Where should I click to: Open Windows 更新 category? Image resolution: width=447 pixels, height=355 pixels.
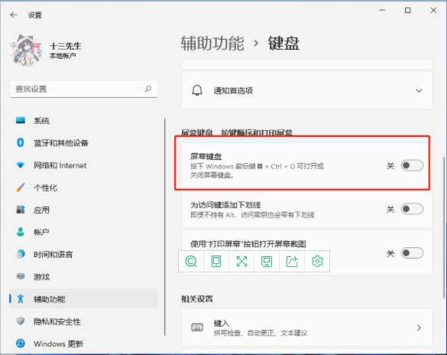pyautogui.click(x=84, y=344)
